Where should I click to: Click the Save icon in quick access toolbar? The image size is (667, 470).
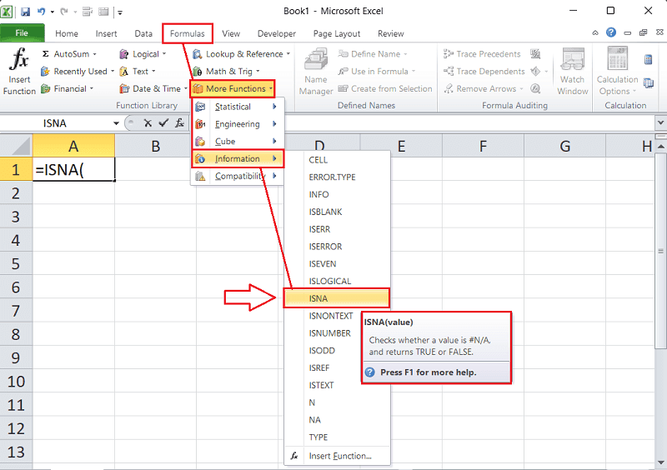point(26,12)
